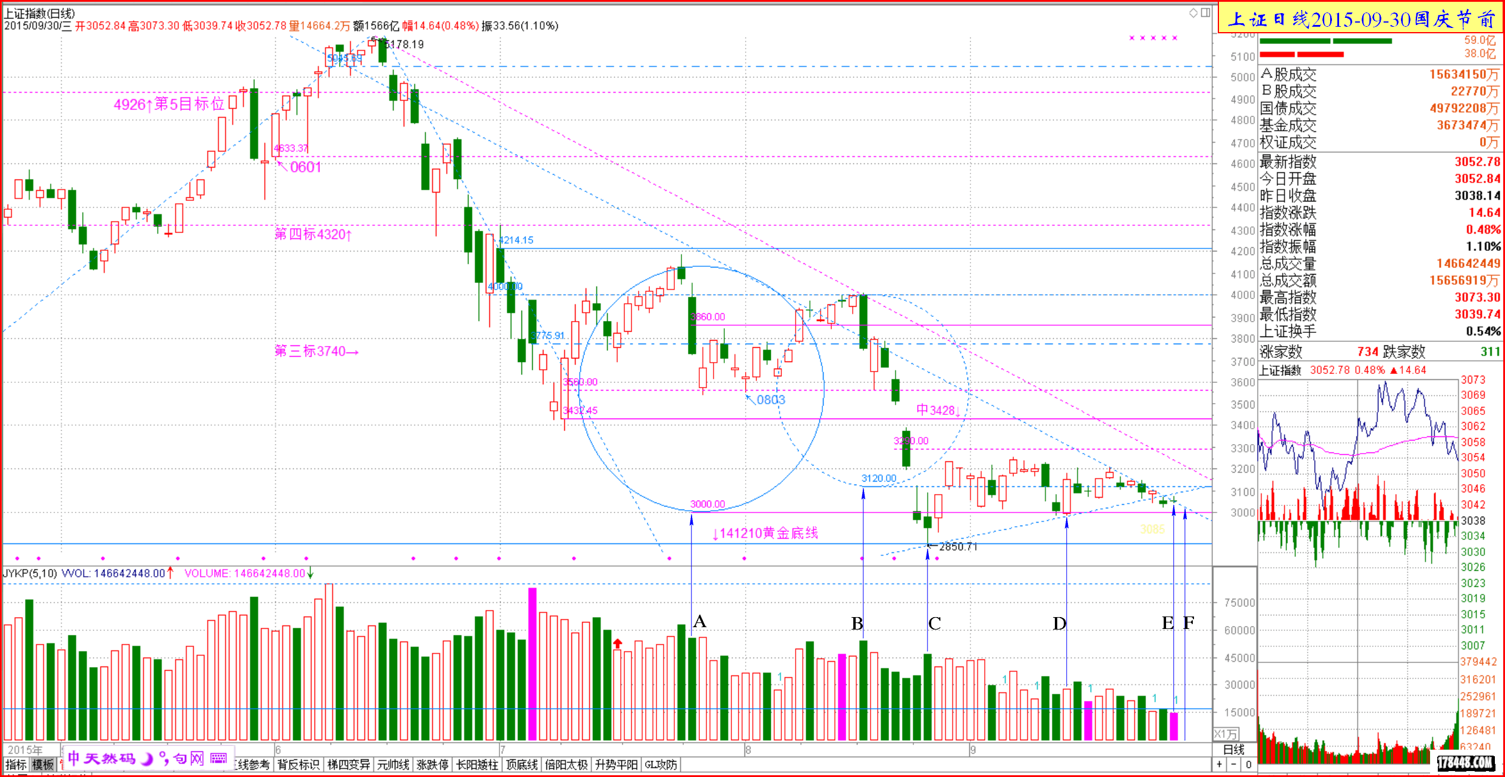Viewport: 1505px width, 777px height.
Task: Click the 4926↑第5目标位 annotation
Action: [169, 104]
